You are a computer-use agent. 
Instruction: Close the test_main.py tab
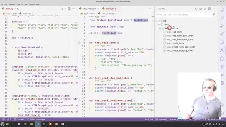coord(98,9)
